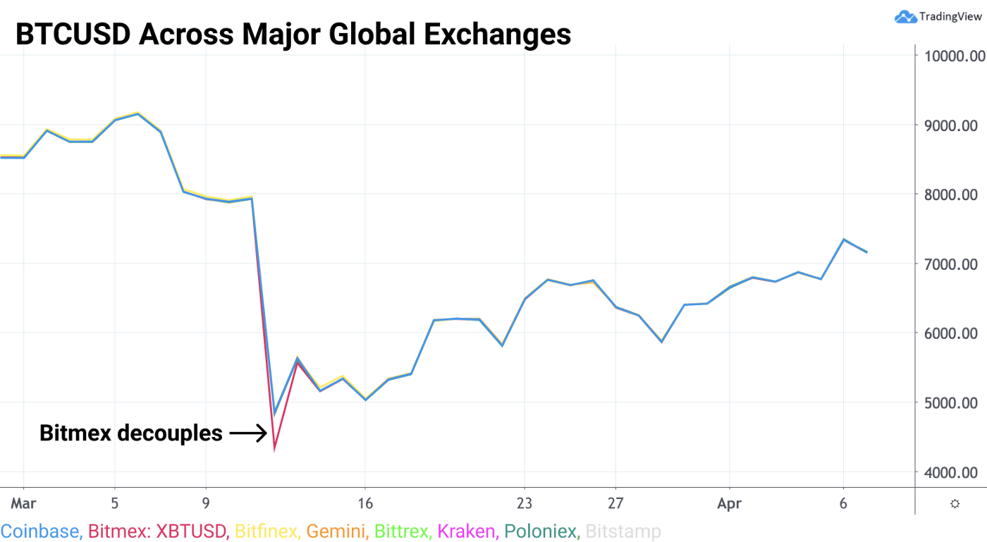Click the TradingView cloud logo icon
Viewport: 987px width, 542px height.
(x=905, y=17)
